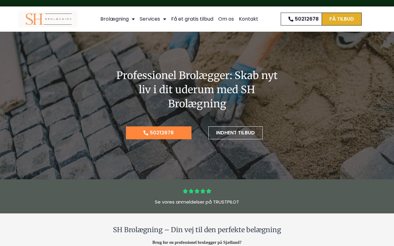Viewport: 394px width, 246px height.
Task: Click the phone icon in header button
Action: click(x=291, y=19)
